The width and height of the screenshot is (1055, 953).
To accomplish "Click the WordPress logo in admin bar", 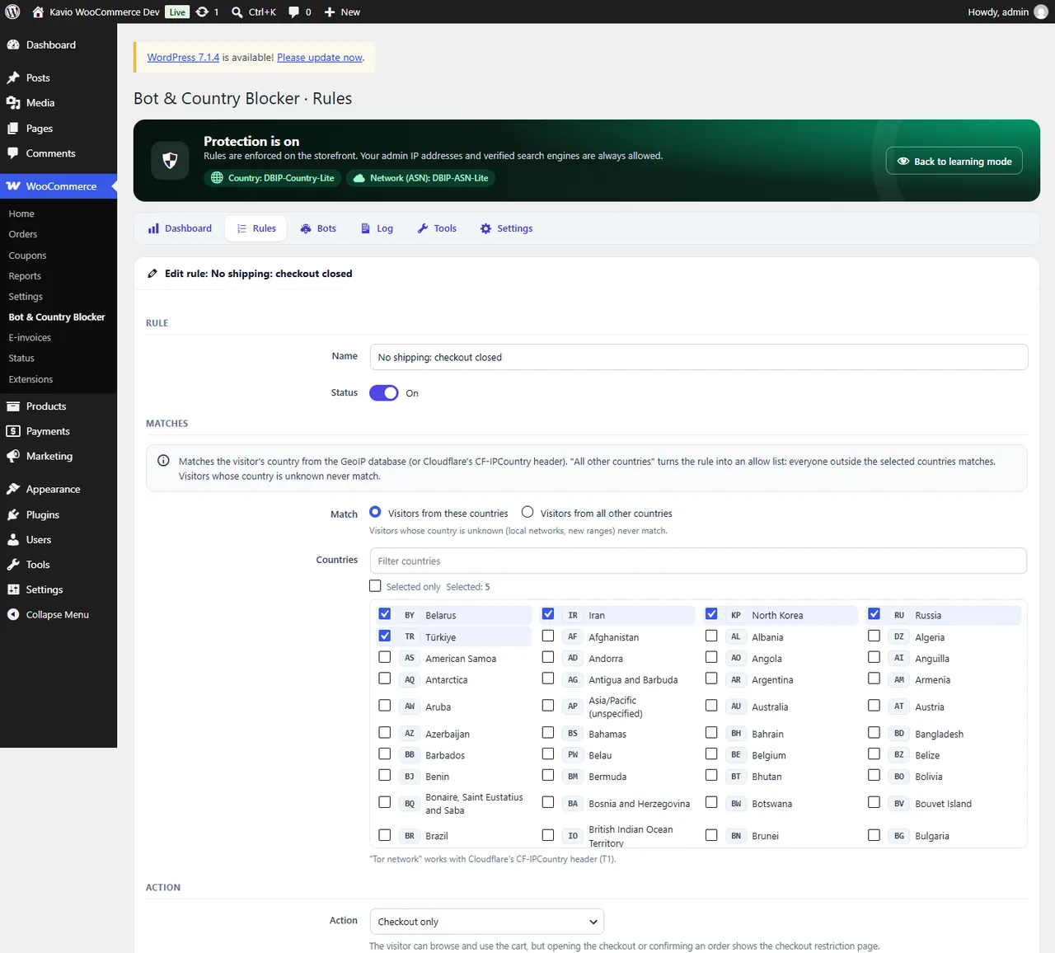I will [12, 12].
